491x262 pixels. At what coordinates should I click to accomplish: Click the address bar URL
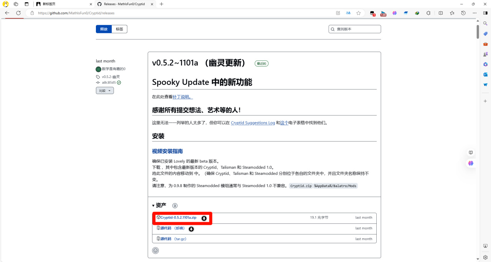coord(76,13)
